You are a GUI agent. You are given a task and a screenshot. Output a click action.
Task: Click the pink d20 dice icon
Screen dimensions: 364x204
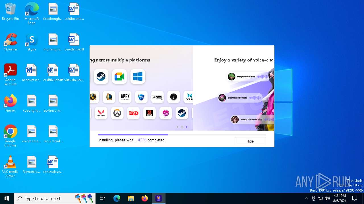pos(166,113)
